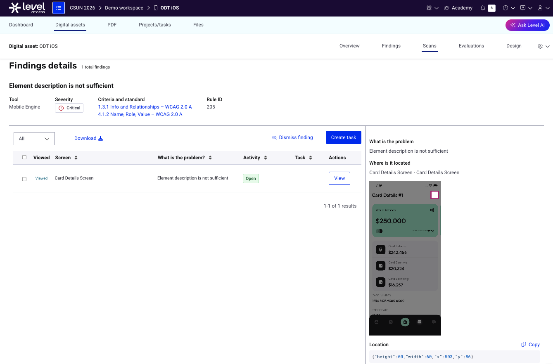Expand chevron next to settings gear
This screenshot has height=364, width=553.
coord(548,46)
